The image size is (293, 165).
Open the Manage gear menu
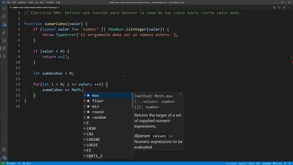(x=4, y=158)
